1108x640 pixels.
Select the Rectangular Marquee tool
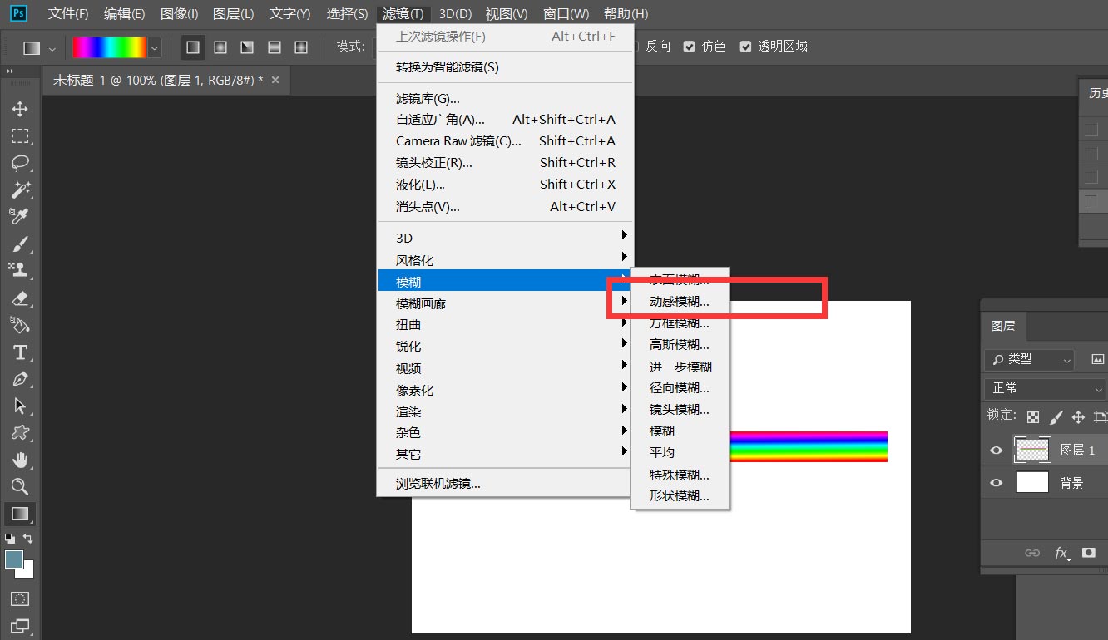tap(20, 136)
